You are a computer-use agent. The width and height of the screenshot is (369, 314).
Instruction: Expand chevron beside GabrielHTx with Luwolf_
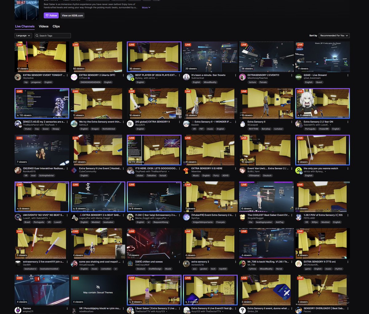tap(331, 125)
